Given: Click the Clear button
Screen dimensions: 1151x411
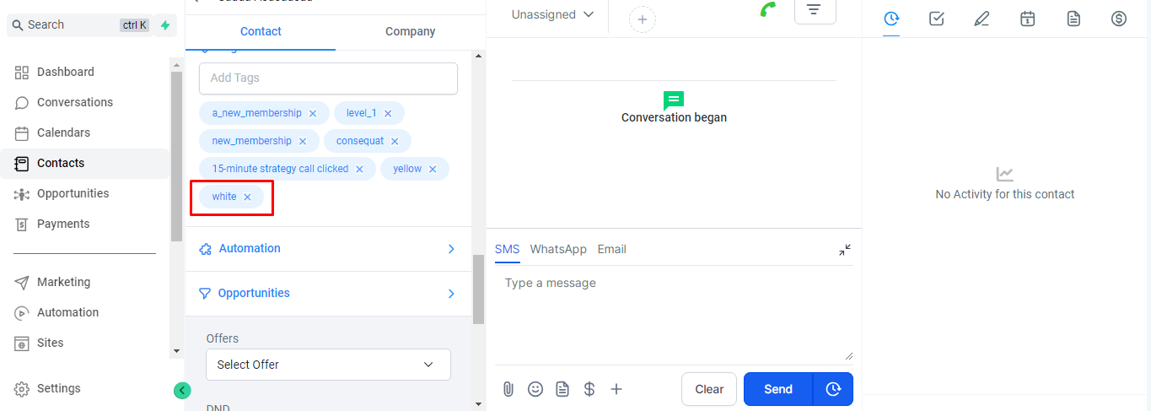Looking at the screenshot, I should click(x=709, y=389).
